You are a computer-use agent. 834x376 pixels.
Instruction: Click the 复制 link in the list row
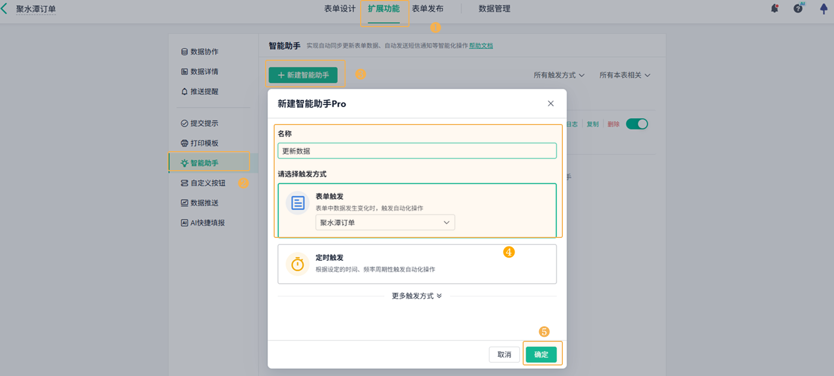(593, 124)
